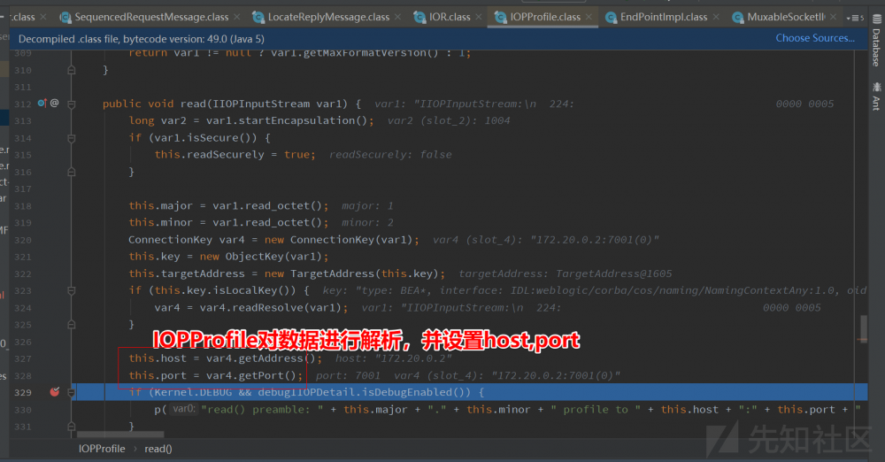Viewport: 885px width, 462px height.
Task: Close the EndPointImpl.class tab
Action: point(716,17)
